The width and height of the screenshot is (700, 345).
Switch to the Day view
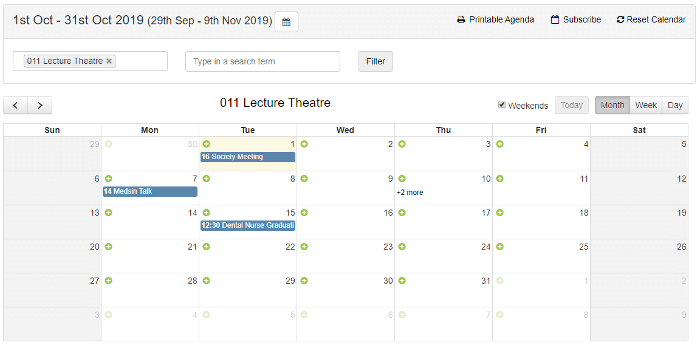675,105
